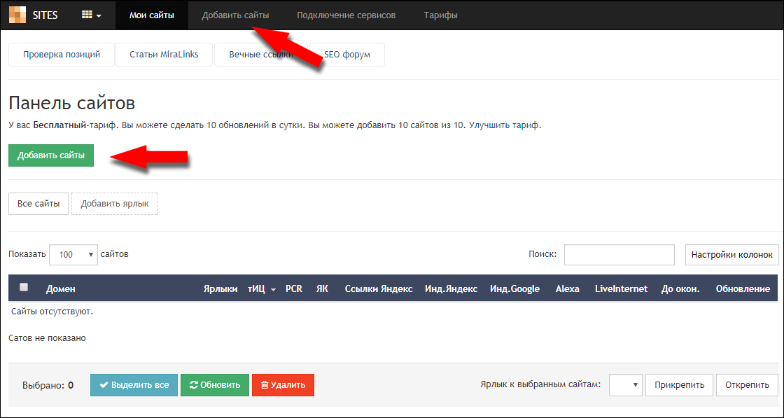Viewport: 784px width, 418px height.
Task: Open the grid apps menu icon
Action: tap(92, 15)
